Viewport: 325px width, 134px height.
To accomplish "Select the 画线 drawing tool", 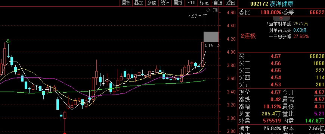I will pos(178,3).
